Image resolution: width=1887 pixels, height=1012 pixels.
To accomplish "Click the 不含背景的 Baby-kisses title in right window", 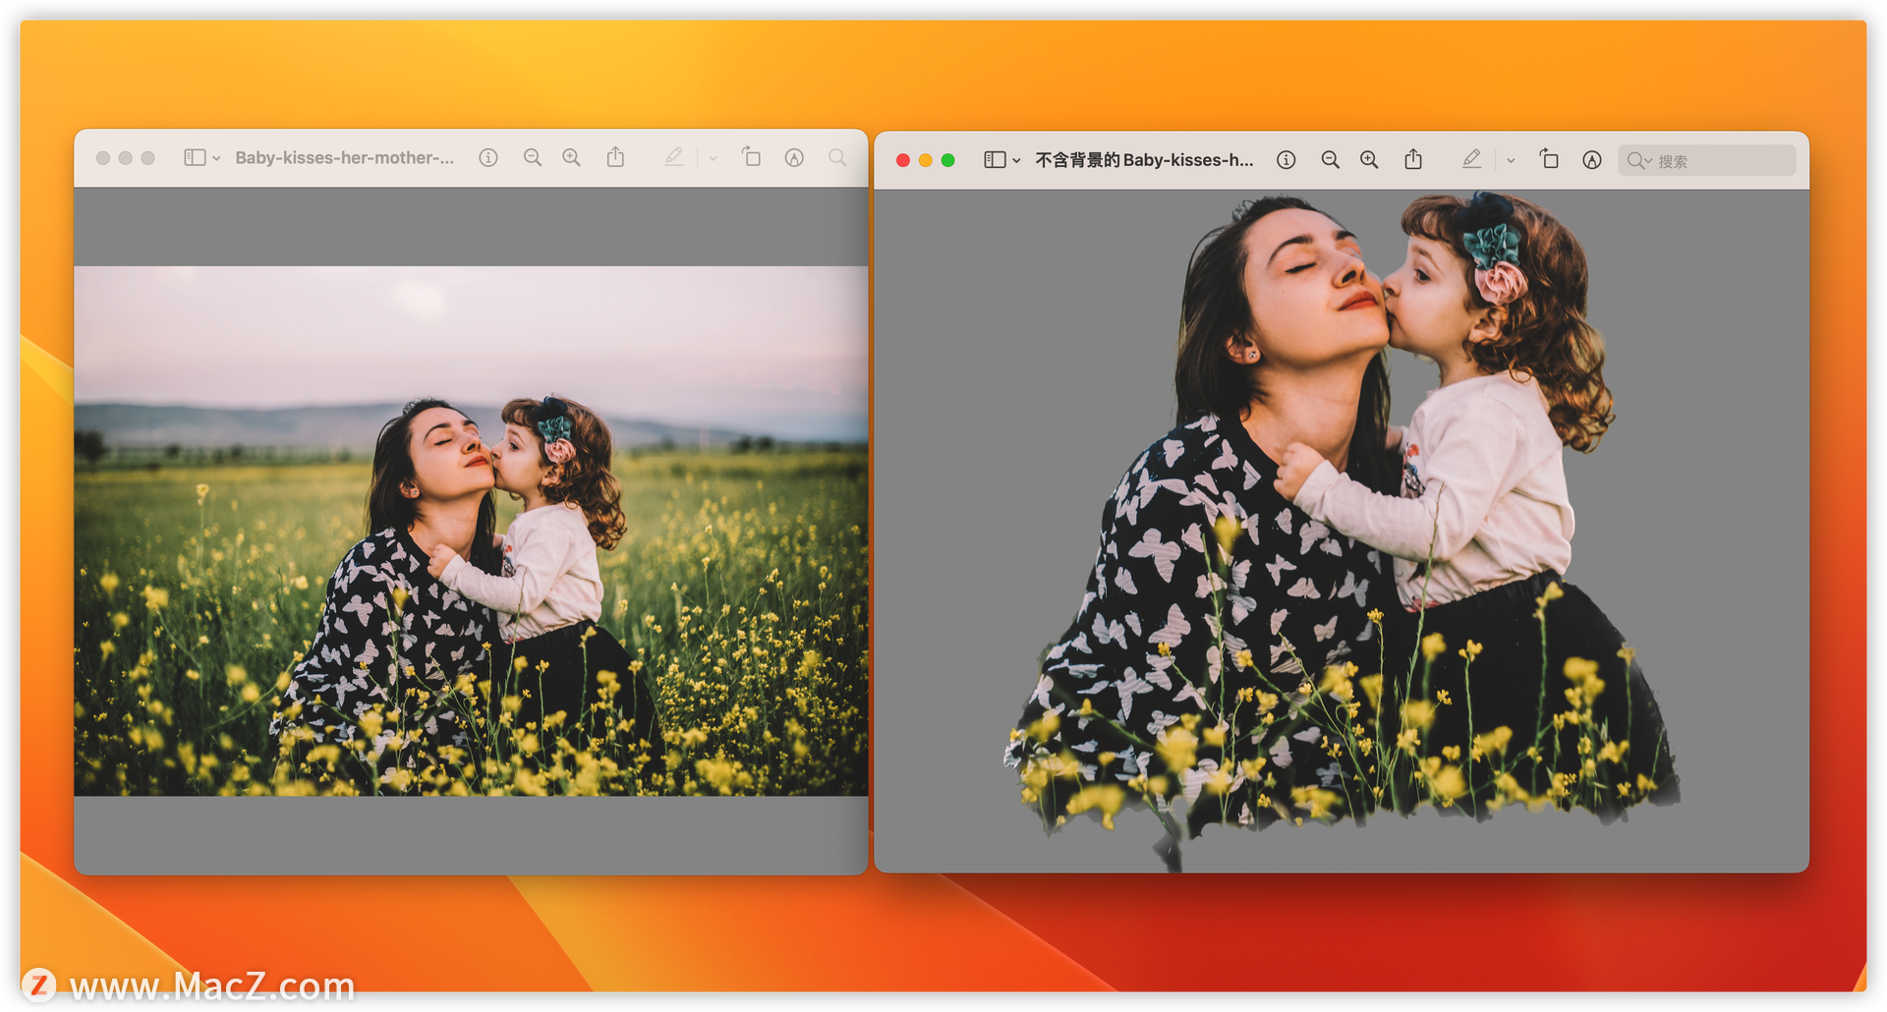I will tap(1144, 160).
